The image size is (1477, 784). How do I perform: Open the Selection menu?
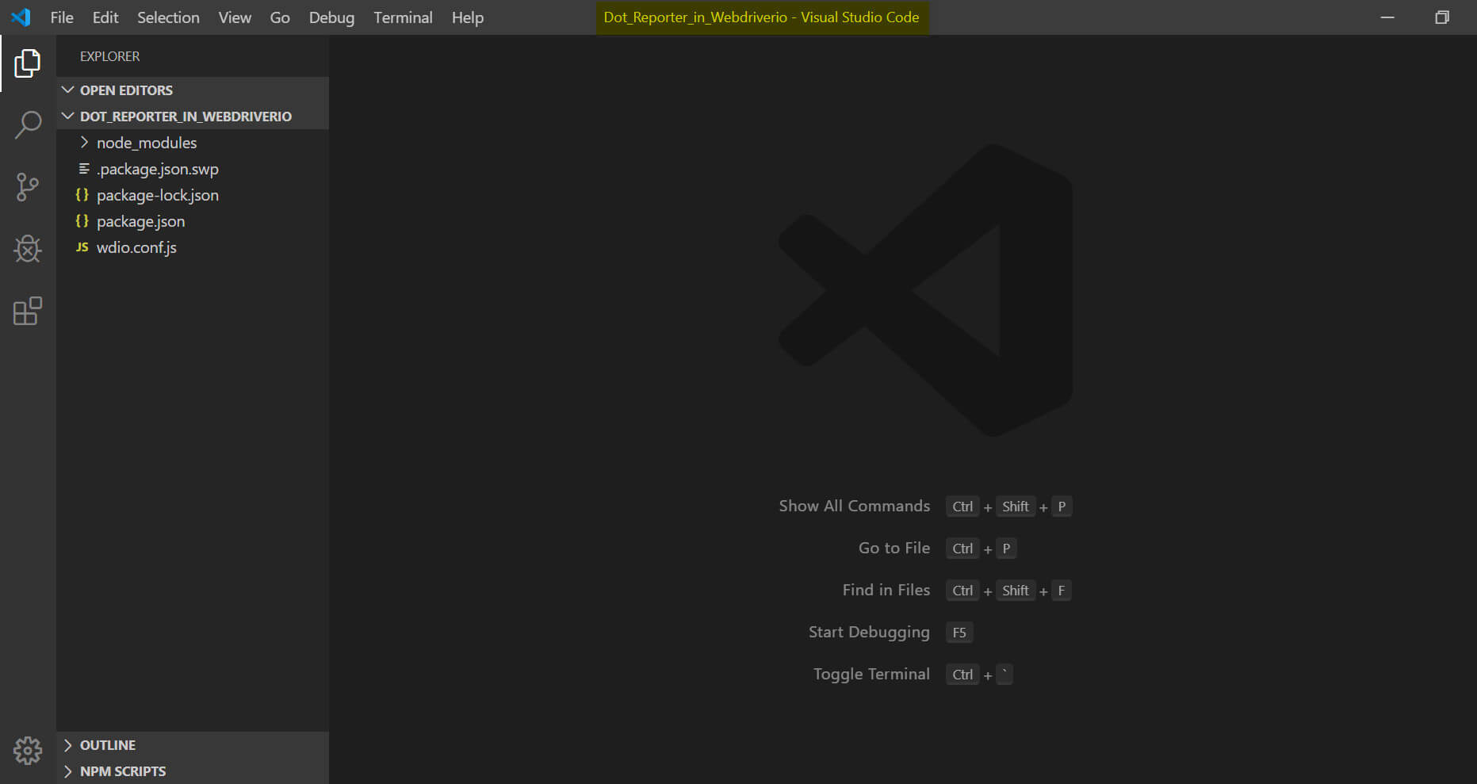[x=168, y=17]
